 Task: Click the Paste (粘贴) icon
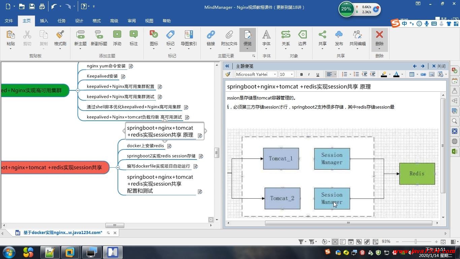click(10, 35)
